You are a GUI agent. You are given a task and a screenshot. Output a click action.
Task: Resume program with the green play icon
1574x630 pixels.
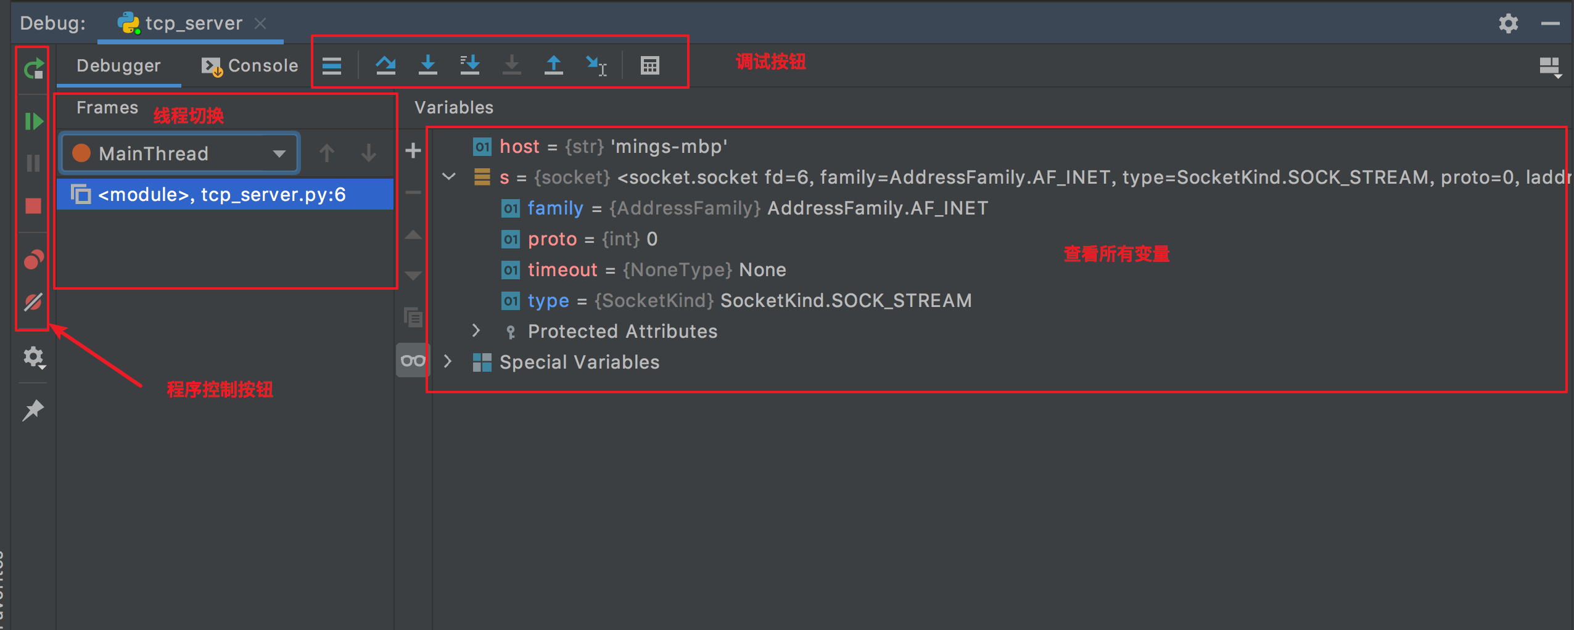point(33,121)
